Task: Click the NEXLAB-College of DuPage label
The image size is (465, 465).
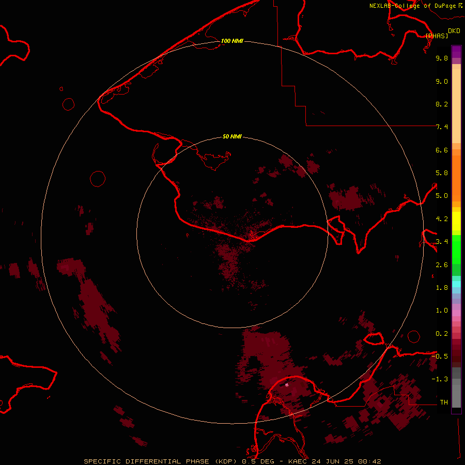Action: (413, 6)
